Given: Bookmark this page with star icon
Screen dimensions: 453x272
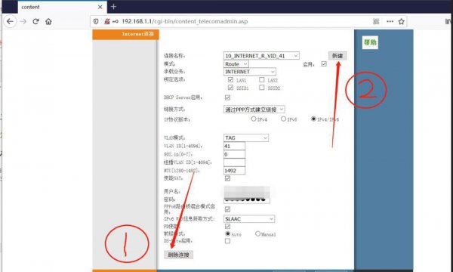Looking at the screenshot, I should (402, 21).
